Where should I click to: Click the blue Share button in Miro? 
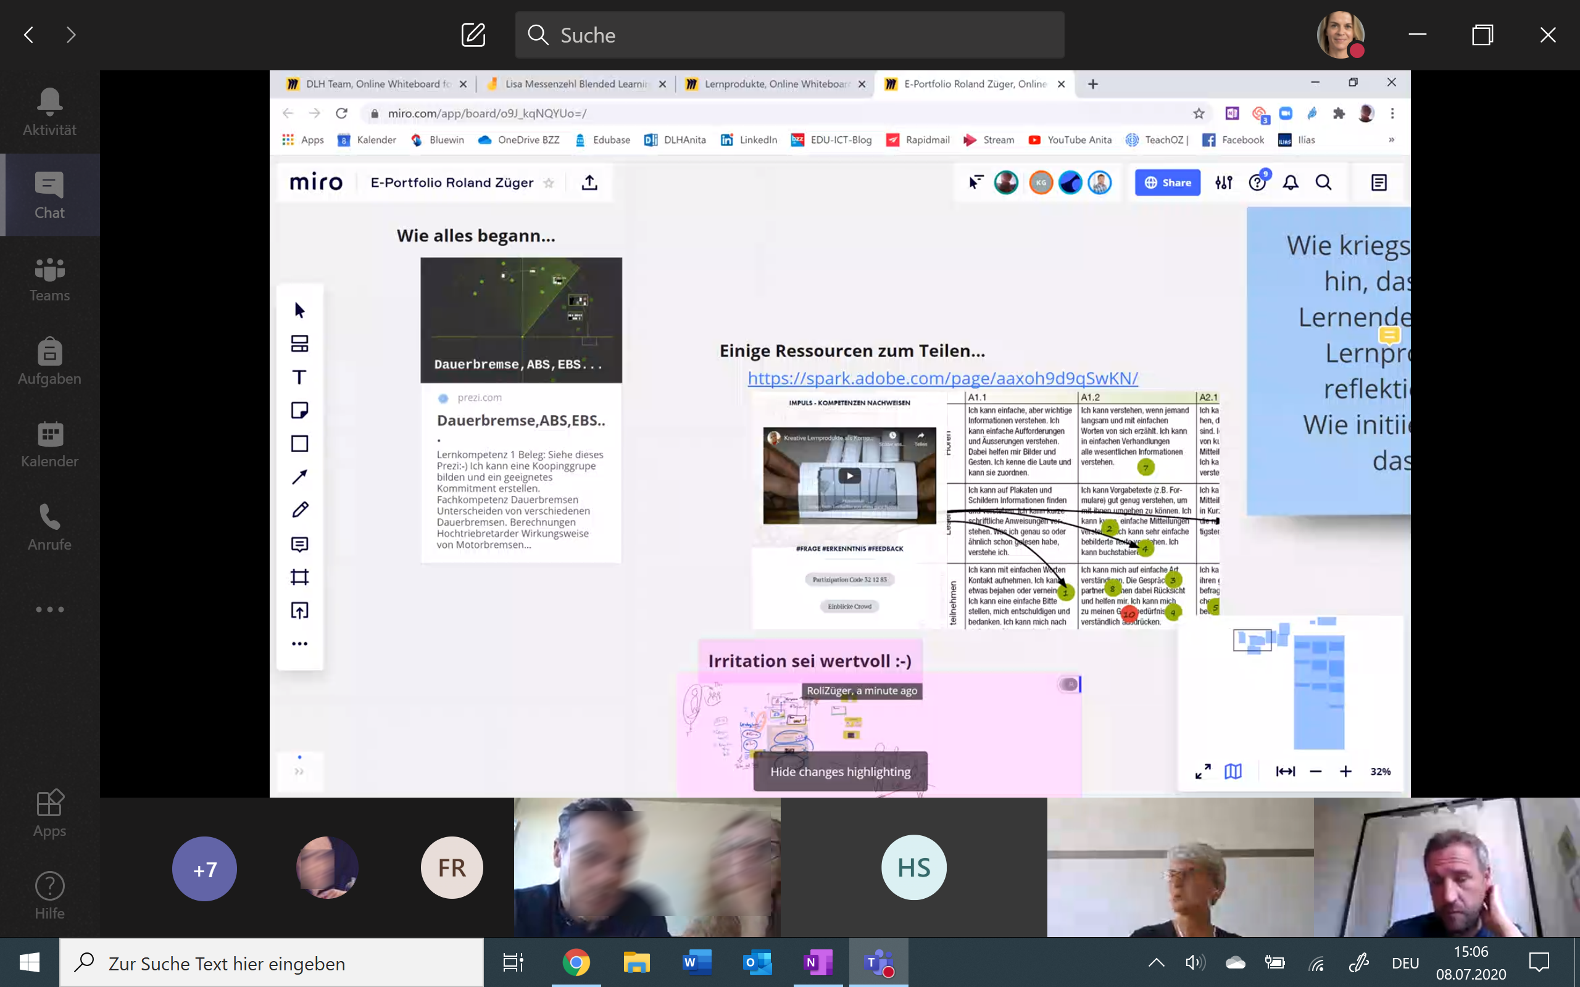[1167, 183]
